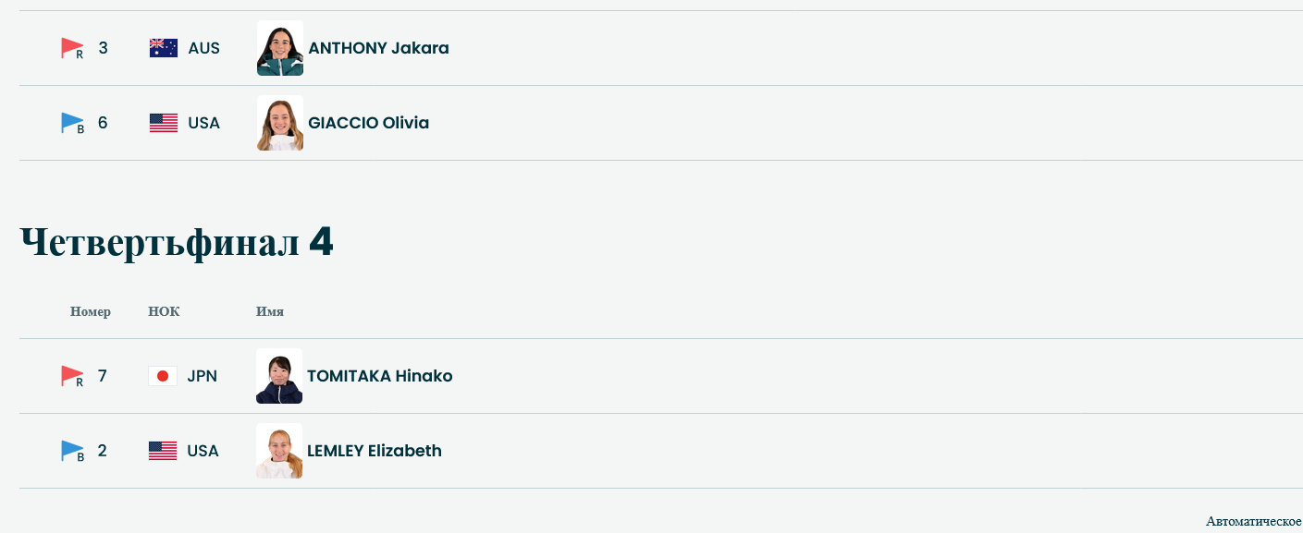
Task: Click the blue flag icon beside Lemley Elizabeth
Action: (x=71, y=451)
